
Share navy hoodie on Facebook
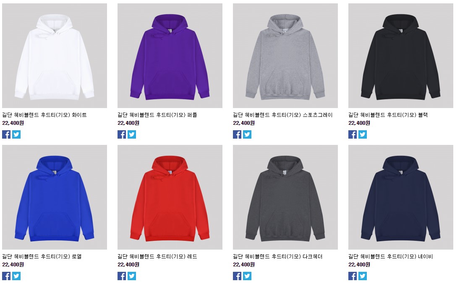pos(353,276)
